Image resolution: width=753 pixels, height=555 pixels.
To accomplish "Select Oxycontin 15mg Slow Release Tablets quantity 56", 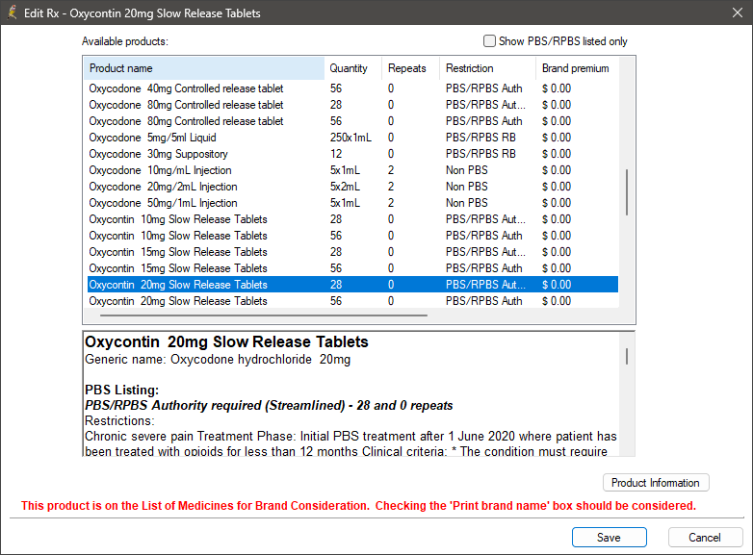I will point(352,268).
